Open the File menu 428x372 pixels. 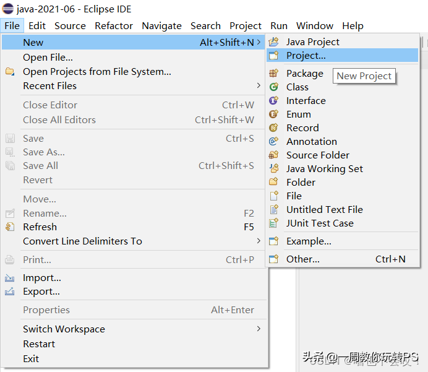tap(12, 25)
